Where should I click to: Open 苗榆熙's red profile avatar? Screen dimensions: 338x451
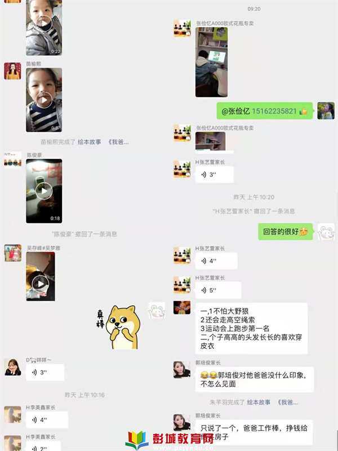[x=12, y=71]
